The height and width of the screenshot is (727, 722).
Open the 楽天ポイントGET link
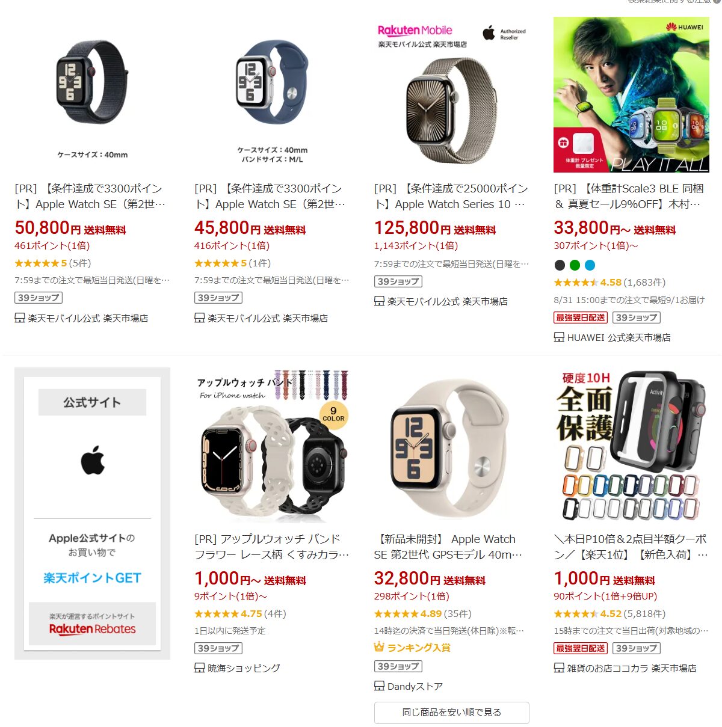pos(92,578)
